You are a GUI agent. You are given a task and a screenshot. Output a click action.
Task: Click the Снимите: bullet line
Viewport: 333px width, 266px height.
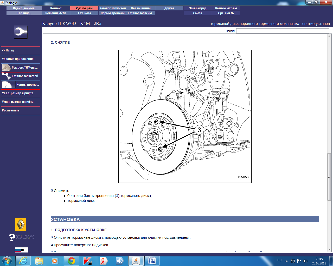pos(62,191)
